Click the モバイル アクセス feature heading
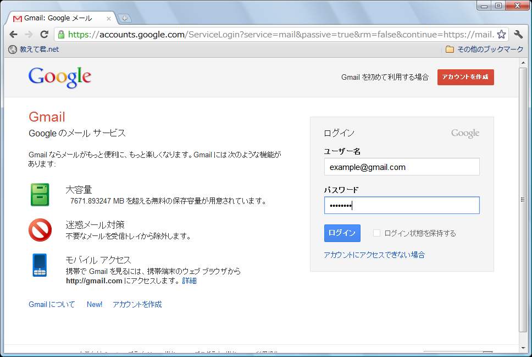Viewport: 532px width, 357px height. tap(98, 260)
